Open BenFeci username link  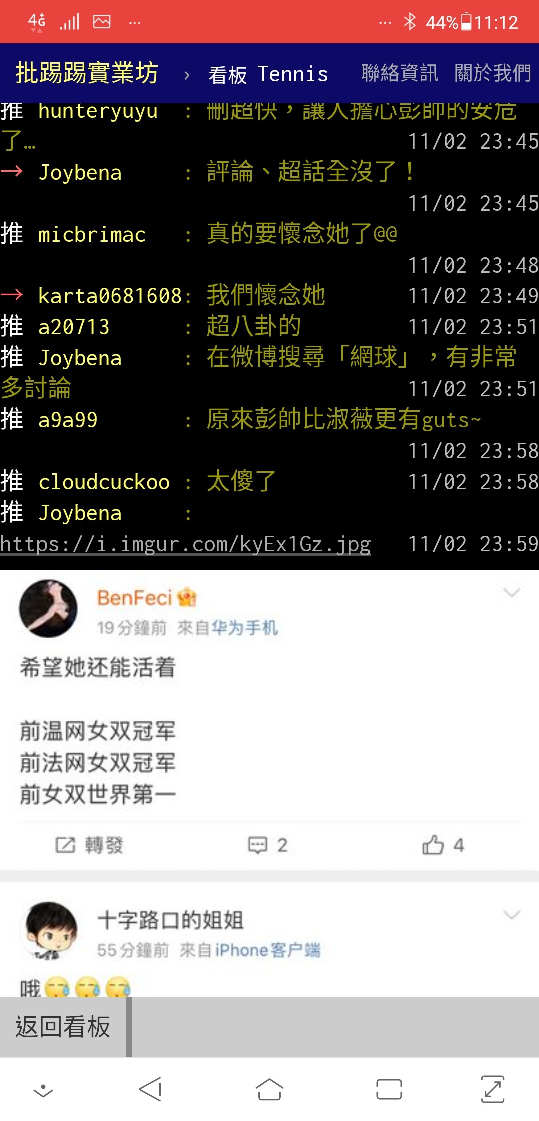click(135, 598)
